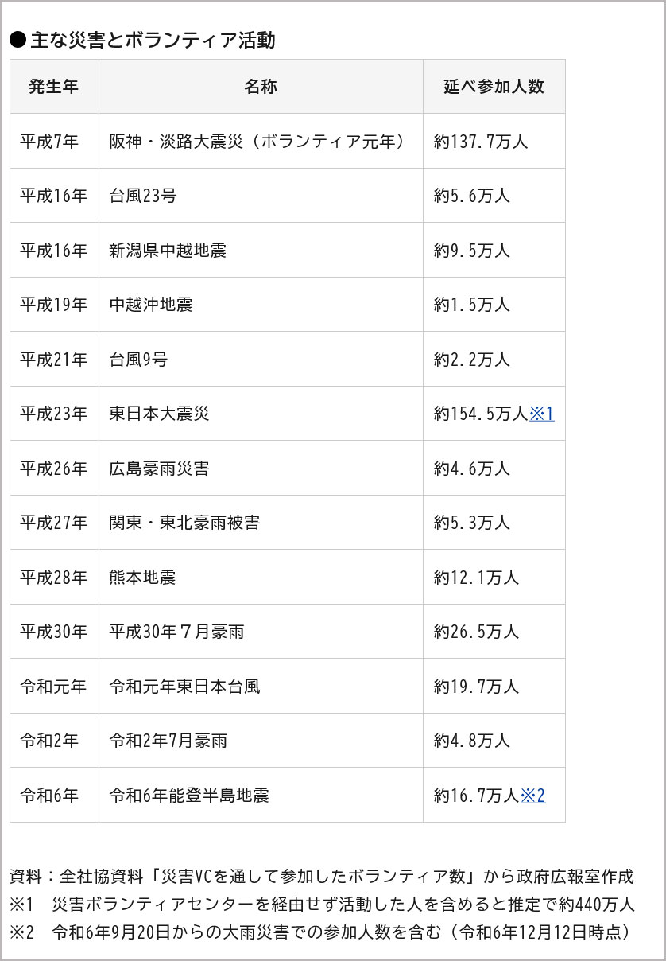Image resolution: width=666 pixels, height=961 pixels.
Task: Click the 平成7年 year cell
Action: click(54, 142)
